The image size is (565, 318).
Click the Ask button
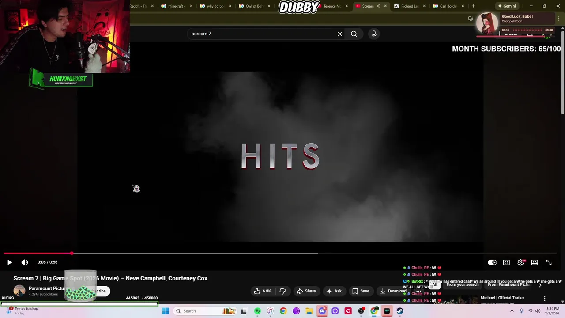(334, 291)
